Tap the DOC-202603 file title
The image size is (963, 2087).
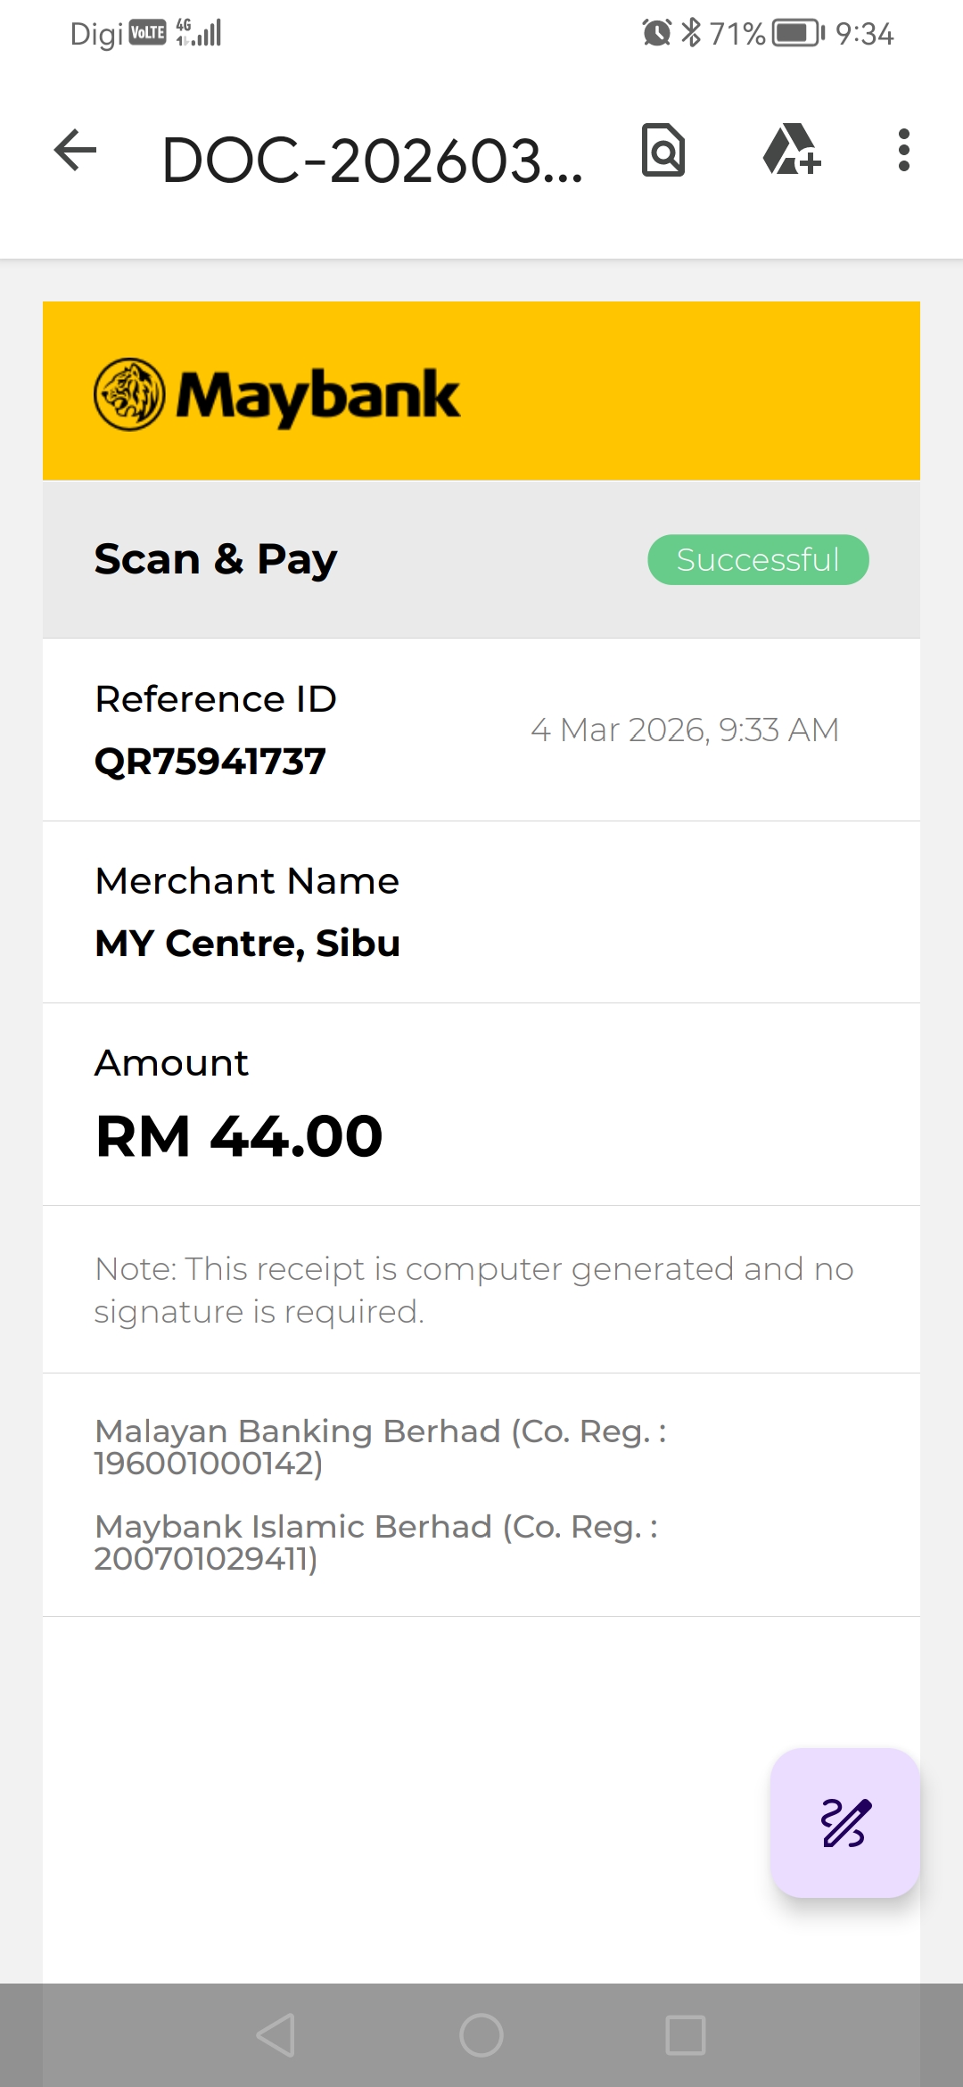372,161
